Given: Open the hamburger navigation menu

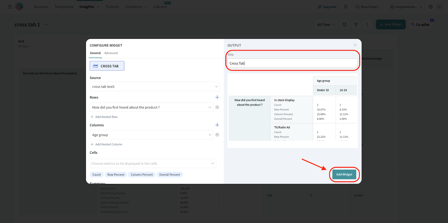Looking at the screenshot, I should (x=10, y=7).
